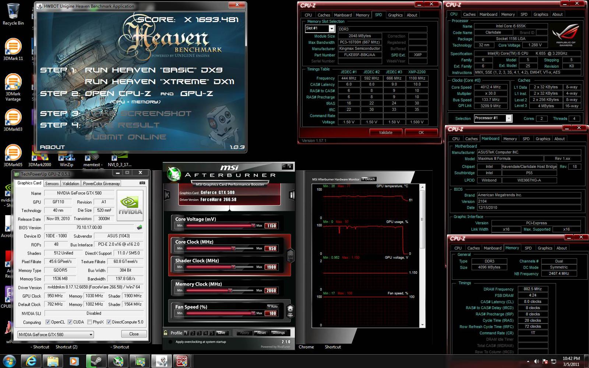This screenshot has height=368, width=589.
Task: Switch to the Sensors tab in GPU-Z
Action: tap(52, 183)
